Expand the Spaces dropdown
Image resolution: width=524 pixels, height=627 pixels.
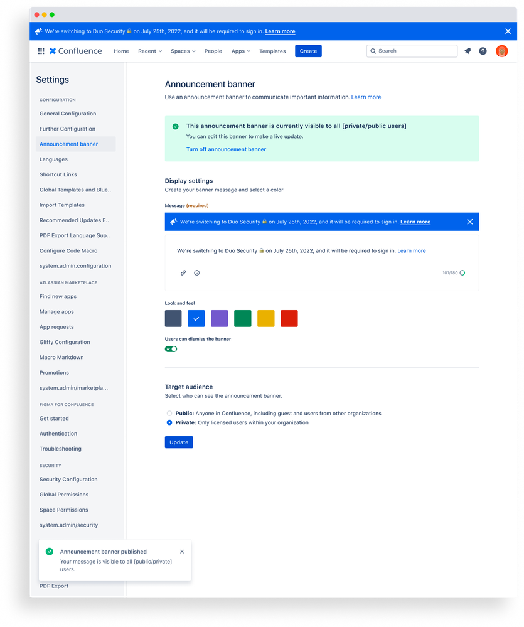pos(183,51)
